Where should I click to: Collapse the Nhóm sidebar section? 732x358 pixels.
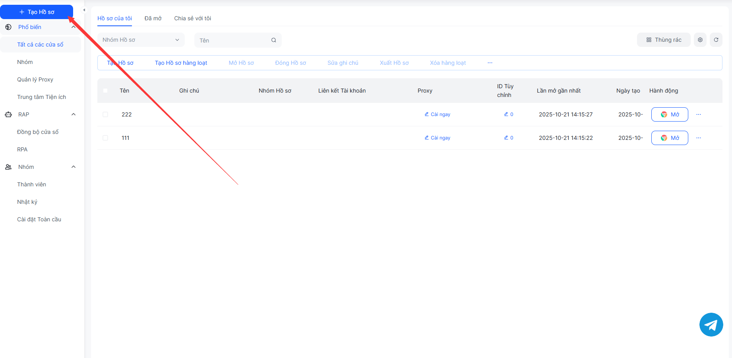coord(73,167)
